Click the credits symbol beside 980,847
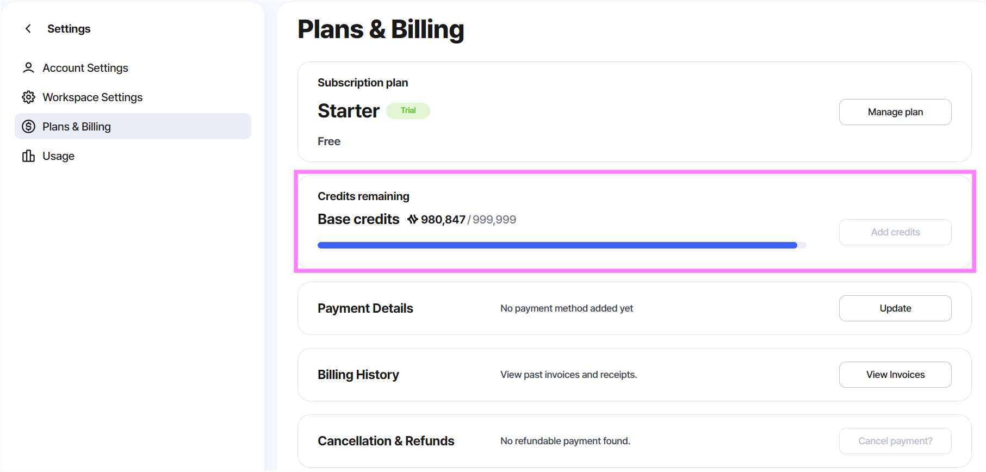 (x=413, y=219)
